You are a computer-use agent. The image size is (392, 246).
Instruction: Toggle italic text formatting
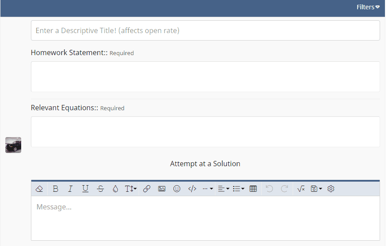point(70,189)
